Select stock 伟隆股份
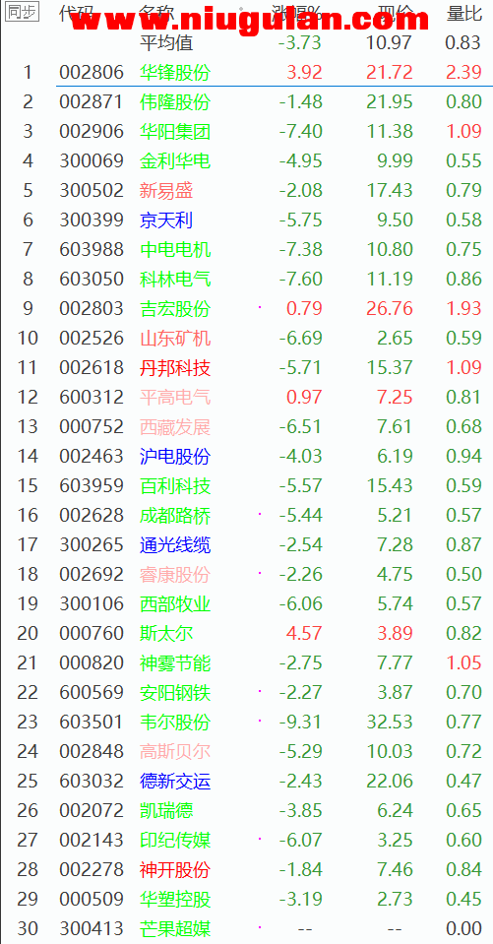The width and height of the screenshot is (493, 944). (175, 101)
